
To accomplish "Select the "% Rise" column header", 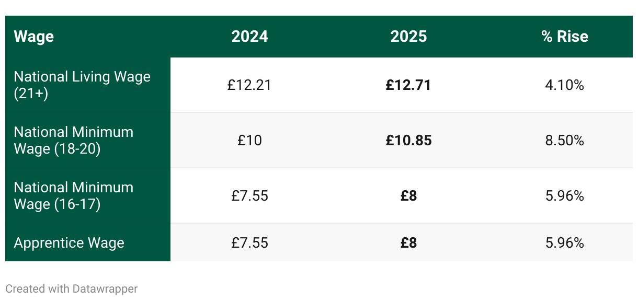I will click(565, 37).
